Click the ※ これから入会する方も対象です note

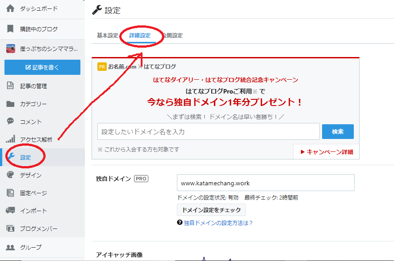click(138, 149)
